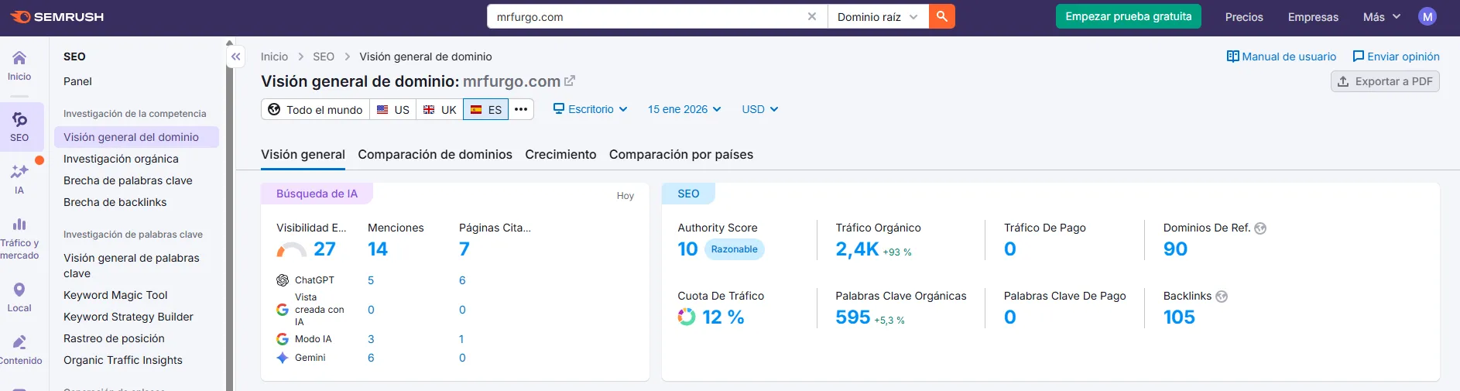Switch to Visión general tab
The height and width of the screenshot is (391, 1460).
click(x=303, y=154)
